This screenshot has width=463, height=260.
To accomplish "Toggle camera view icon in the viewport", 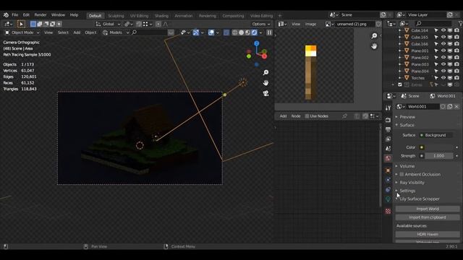I will [266, 93].
